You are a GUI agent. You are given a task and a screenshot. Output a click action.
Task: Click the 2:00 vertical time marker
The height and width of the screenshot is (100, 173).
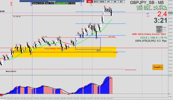(31, 4)
